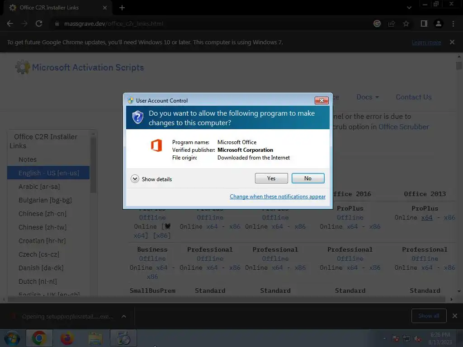This screenshot has width=463, height=347.
Task: Close the downloads bar
Action: (455, 316)
